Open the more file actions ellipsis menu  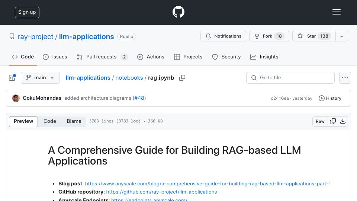[345, 78]
